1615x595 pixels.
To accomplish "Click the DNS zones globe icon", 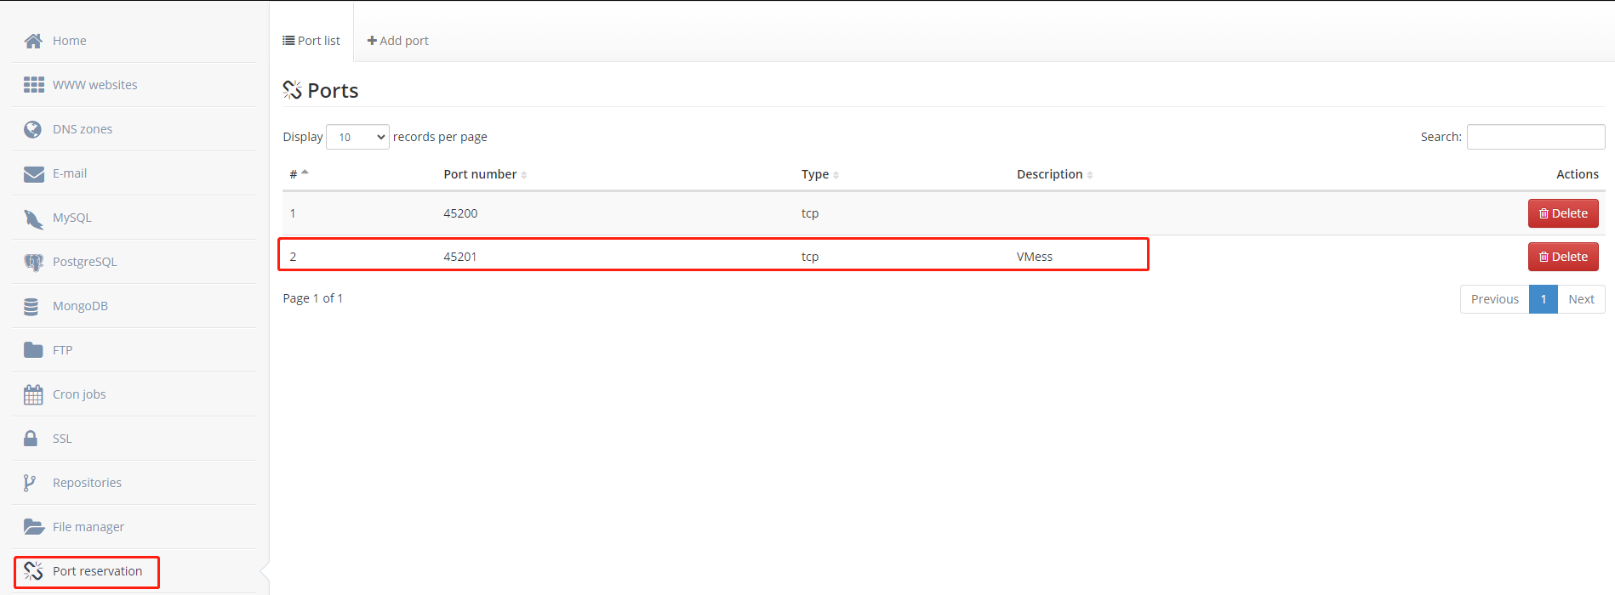I will click(33, 129).
